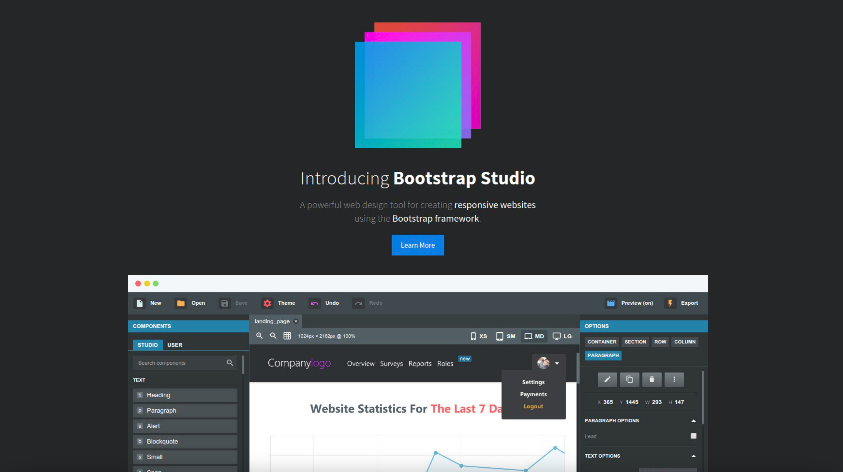Open the user avatar dropdown in the preview
The image size is (843, 472).
pos(548,363)
